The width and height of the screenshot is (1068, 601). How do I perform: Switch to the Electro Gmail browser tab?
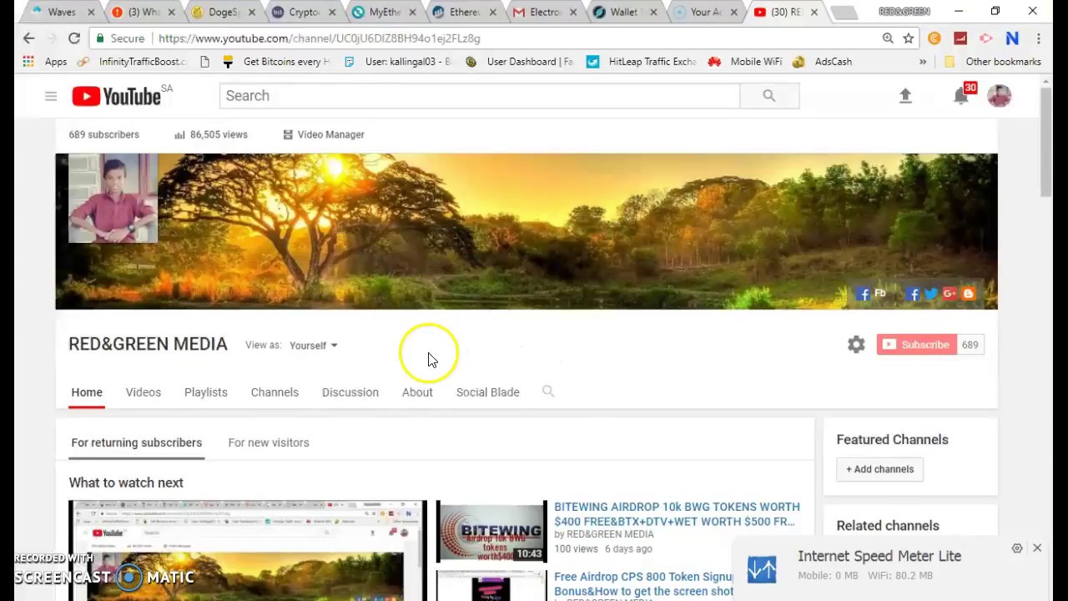[544, 12]
